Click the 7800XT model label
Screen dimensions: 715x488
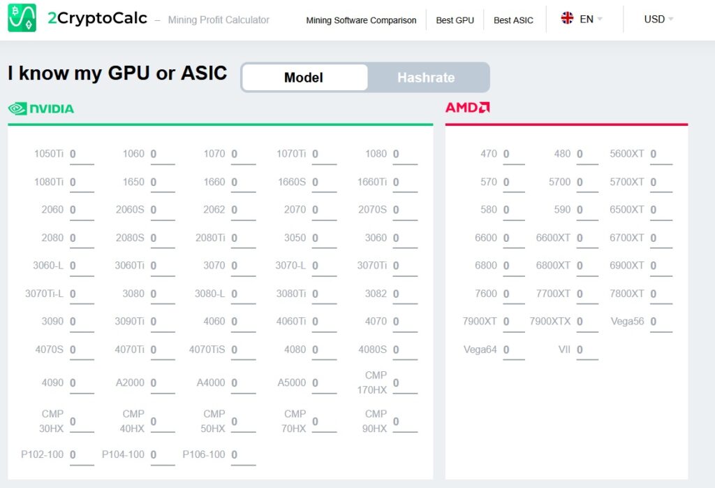coord(626,294)
